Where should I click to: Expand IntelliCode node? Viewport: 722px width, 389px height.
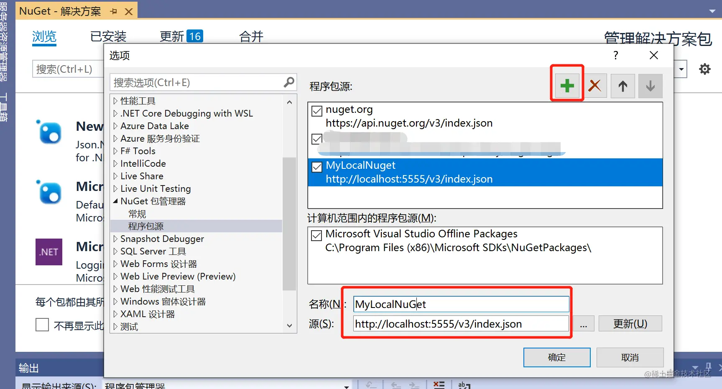(115, 163)
